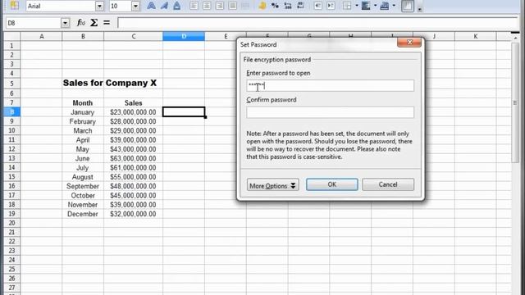Open the Borders dropdown arrow
This screenshot has width=525, height=295.
point(357,6)
